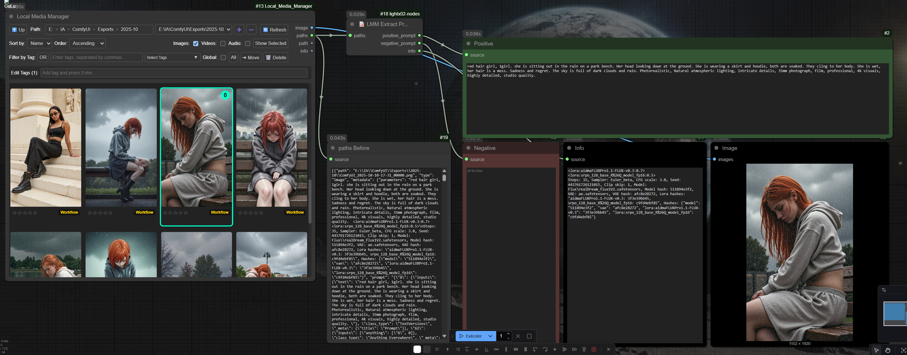Click minimap settings sliders icon

click(884, 290)
